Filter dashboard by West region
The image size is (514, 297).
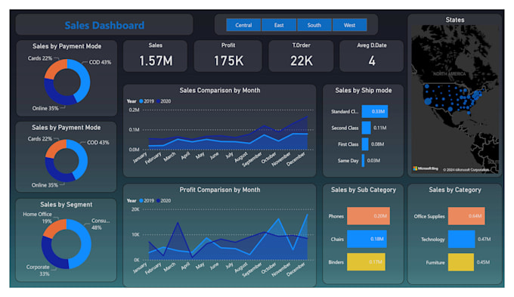point(349,25)
